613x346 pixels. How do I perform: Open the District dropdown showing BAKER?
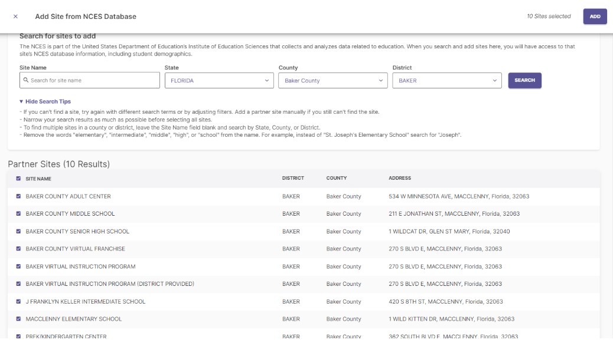447,80
